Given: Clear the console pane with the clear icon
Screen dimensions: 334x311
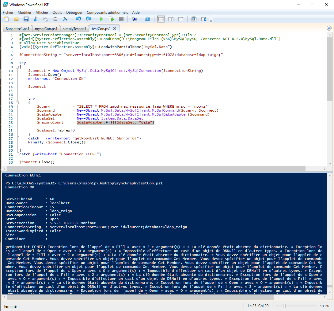Looking at the screenshot, I should click(65, 19).
